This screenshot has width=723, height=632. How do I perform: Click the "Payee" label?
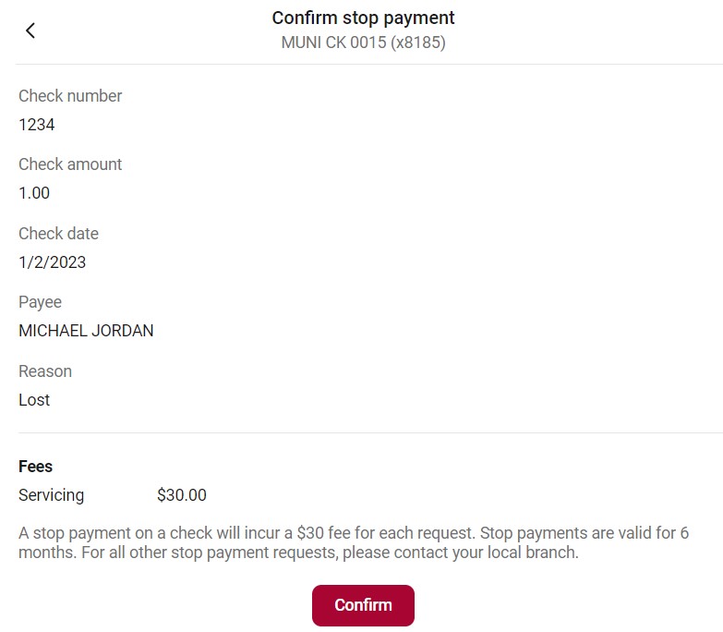point(40,302)
